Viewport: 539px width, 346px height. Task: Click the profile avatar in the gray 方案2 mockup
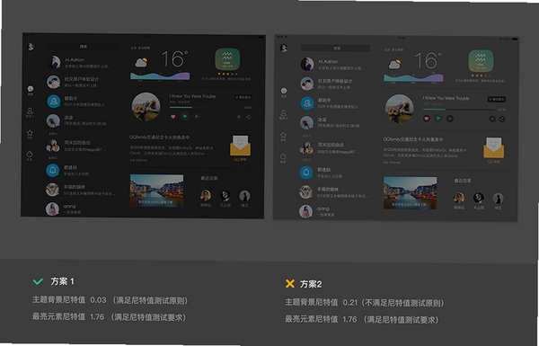pos(284,49)
